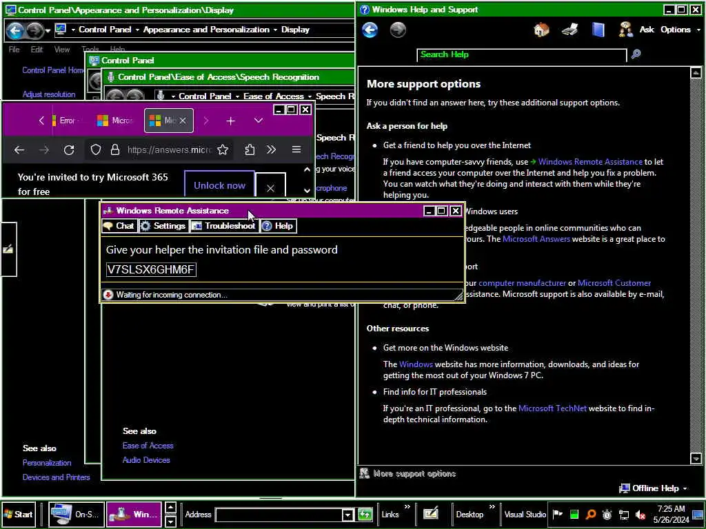The image size is (706, 529).
Task: Open the browser hamburger menu
Action: point(296,149)
